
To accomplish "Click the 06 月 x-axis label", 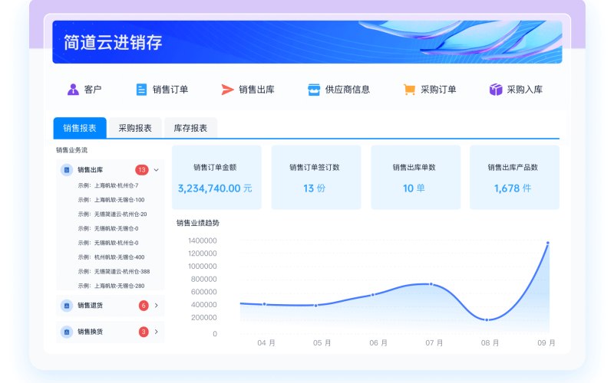I will (x=378, y=343).
